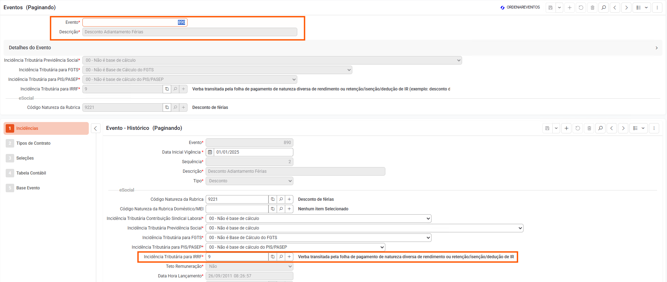
Task: Open Incidência Tributária Contribuição Sindical Laboral dropdown
Action: point(318,219)
